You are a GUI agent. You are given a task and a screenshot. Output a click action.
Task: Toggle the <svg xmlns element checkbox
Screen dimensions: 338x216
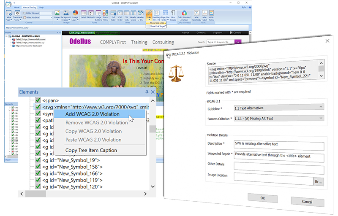(x=38, y=107)
